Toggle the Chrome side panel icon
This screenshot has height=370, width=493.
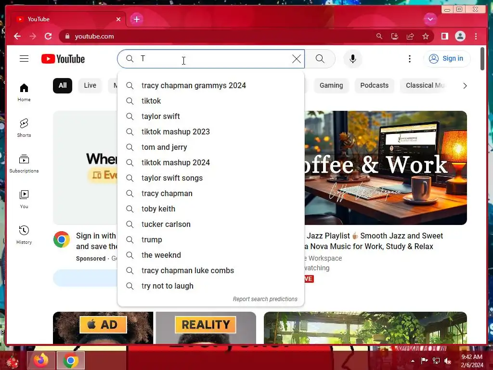[444, 36]
